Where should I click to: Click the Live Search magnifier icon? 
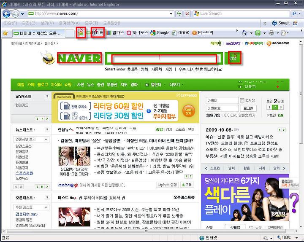[x=294, y=13]
